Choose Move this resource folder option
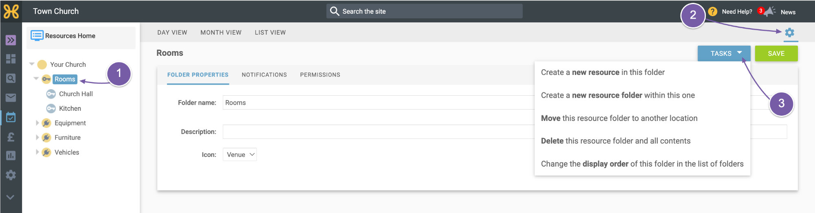Viewport: 815px width, 213px height. (x=619, y=118)
